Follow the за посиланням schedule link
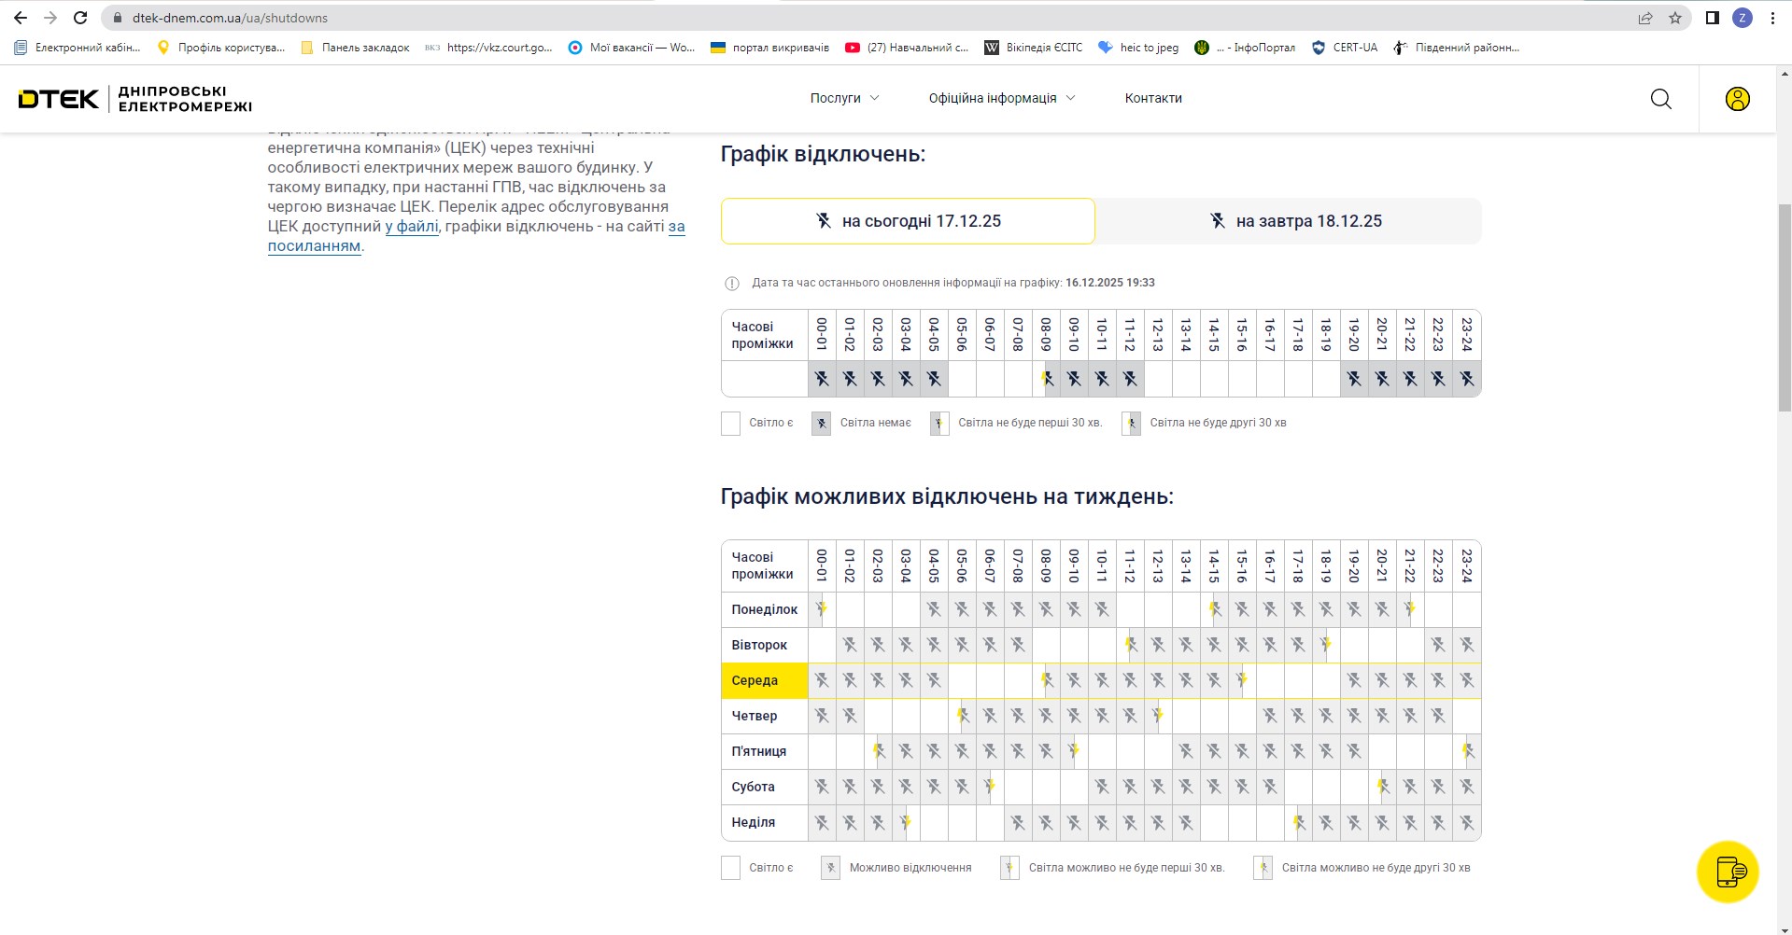Image resolution: width=1792 pixels, height=935 pixels. (314, 246)
